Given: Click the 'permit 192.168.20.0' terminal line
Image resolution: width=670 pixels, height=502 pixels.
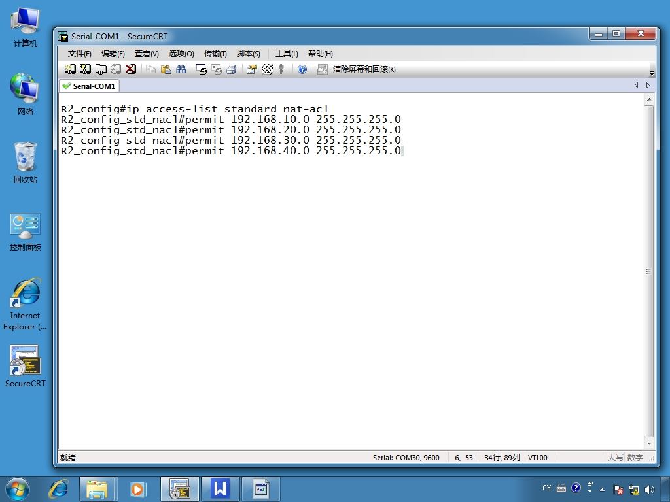Looking at the screenshot, I should point(231,130).
